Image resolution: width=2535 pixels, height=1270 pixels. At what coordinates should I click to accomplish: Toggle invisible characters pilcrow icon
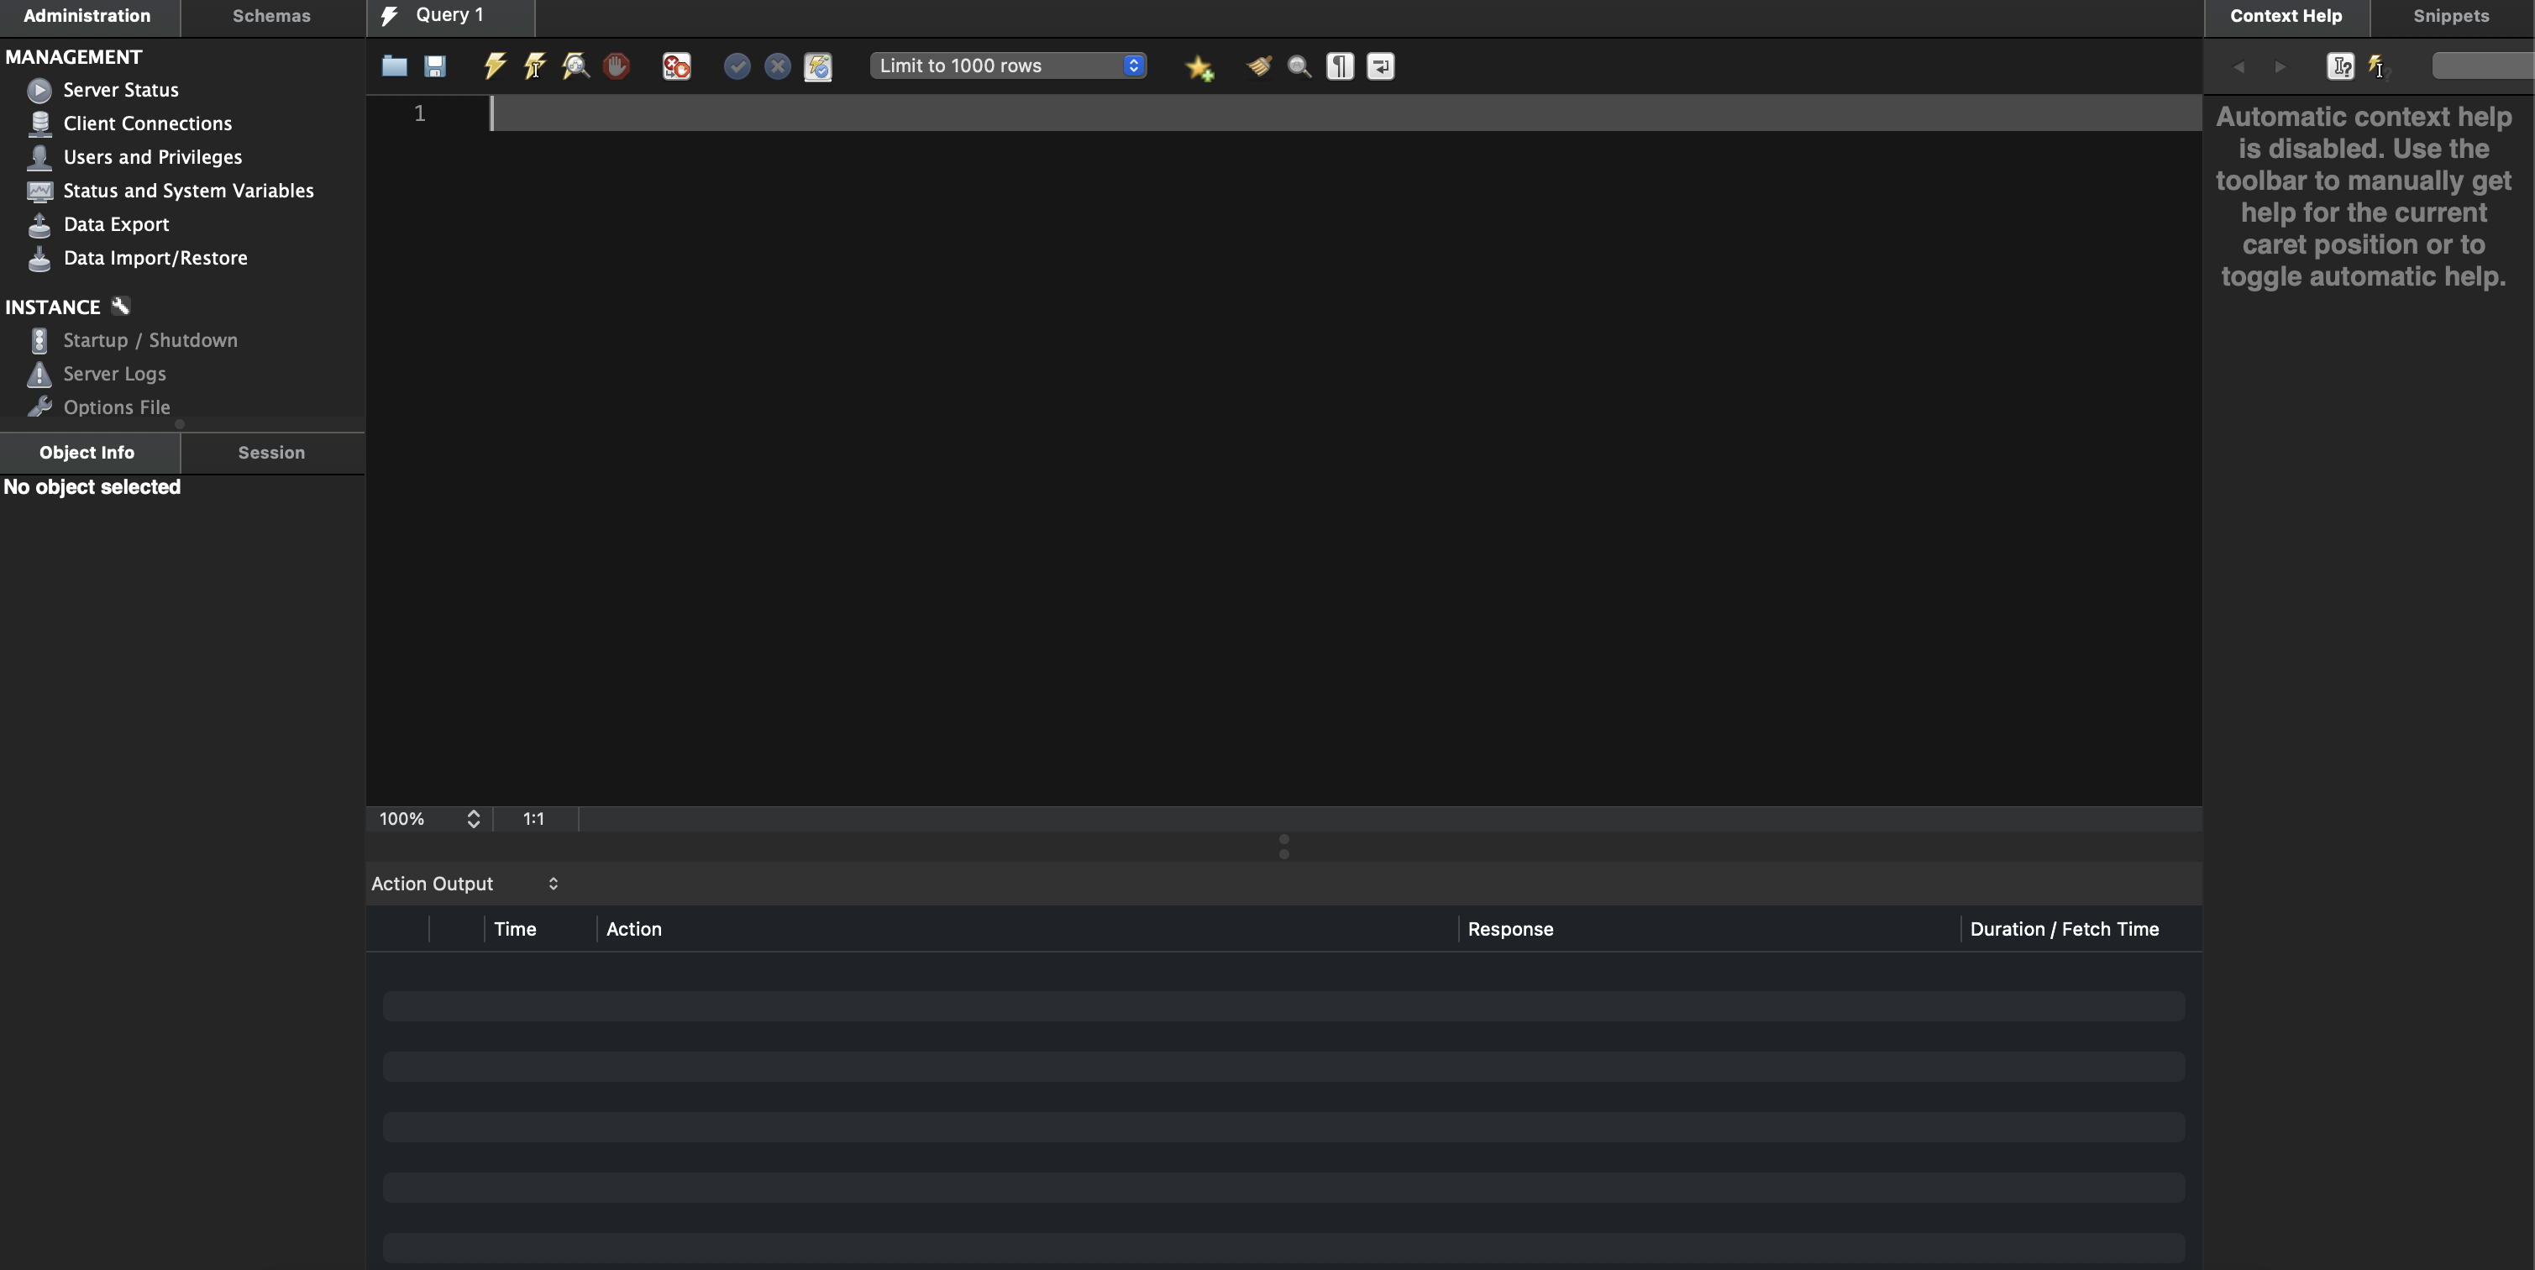coord(1340,66)
